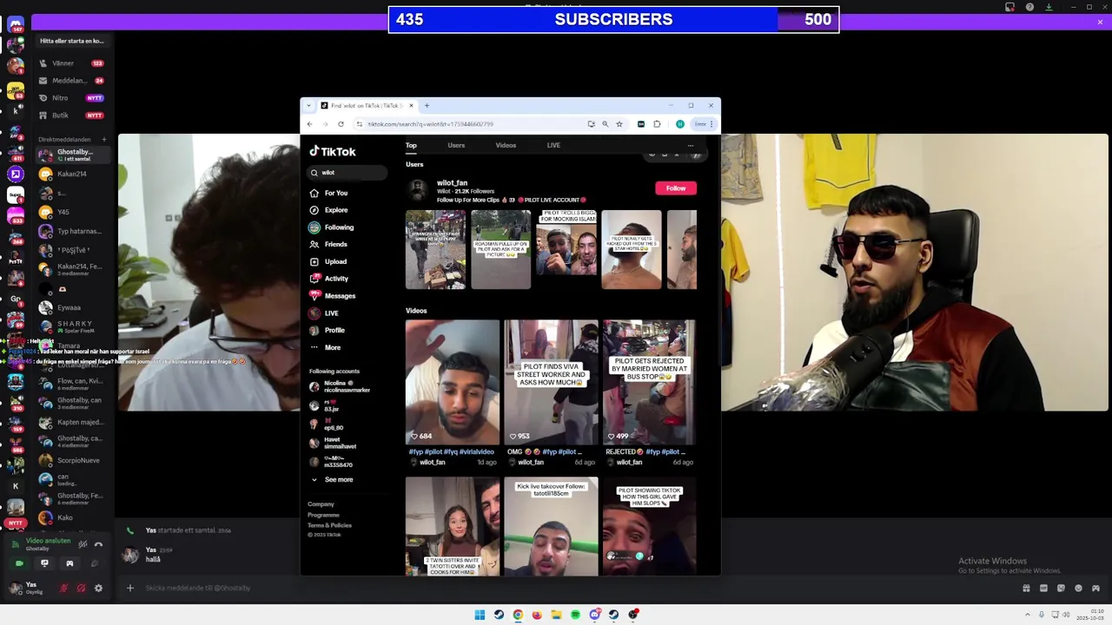This screenshot has height=625, width=1112.
Task: Open Nitro page in Discord
Action: 72,98
